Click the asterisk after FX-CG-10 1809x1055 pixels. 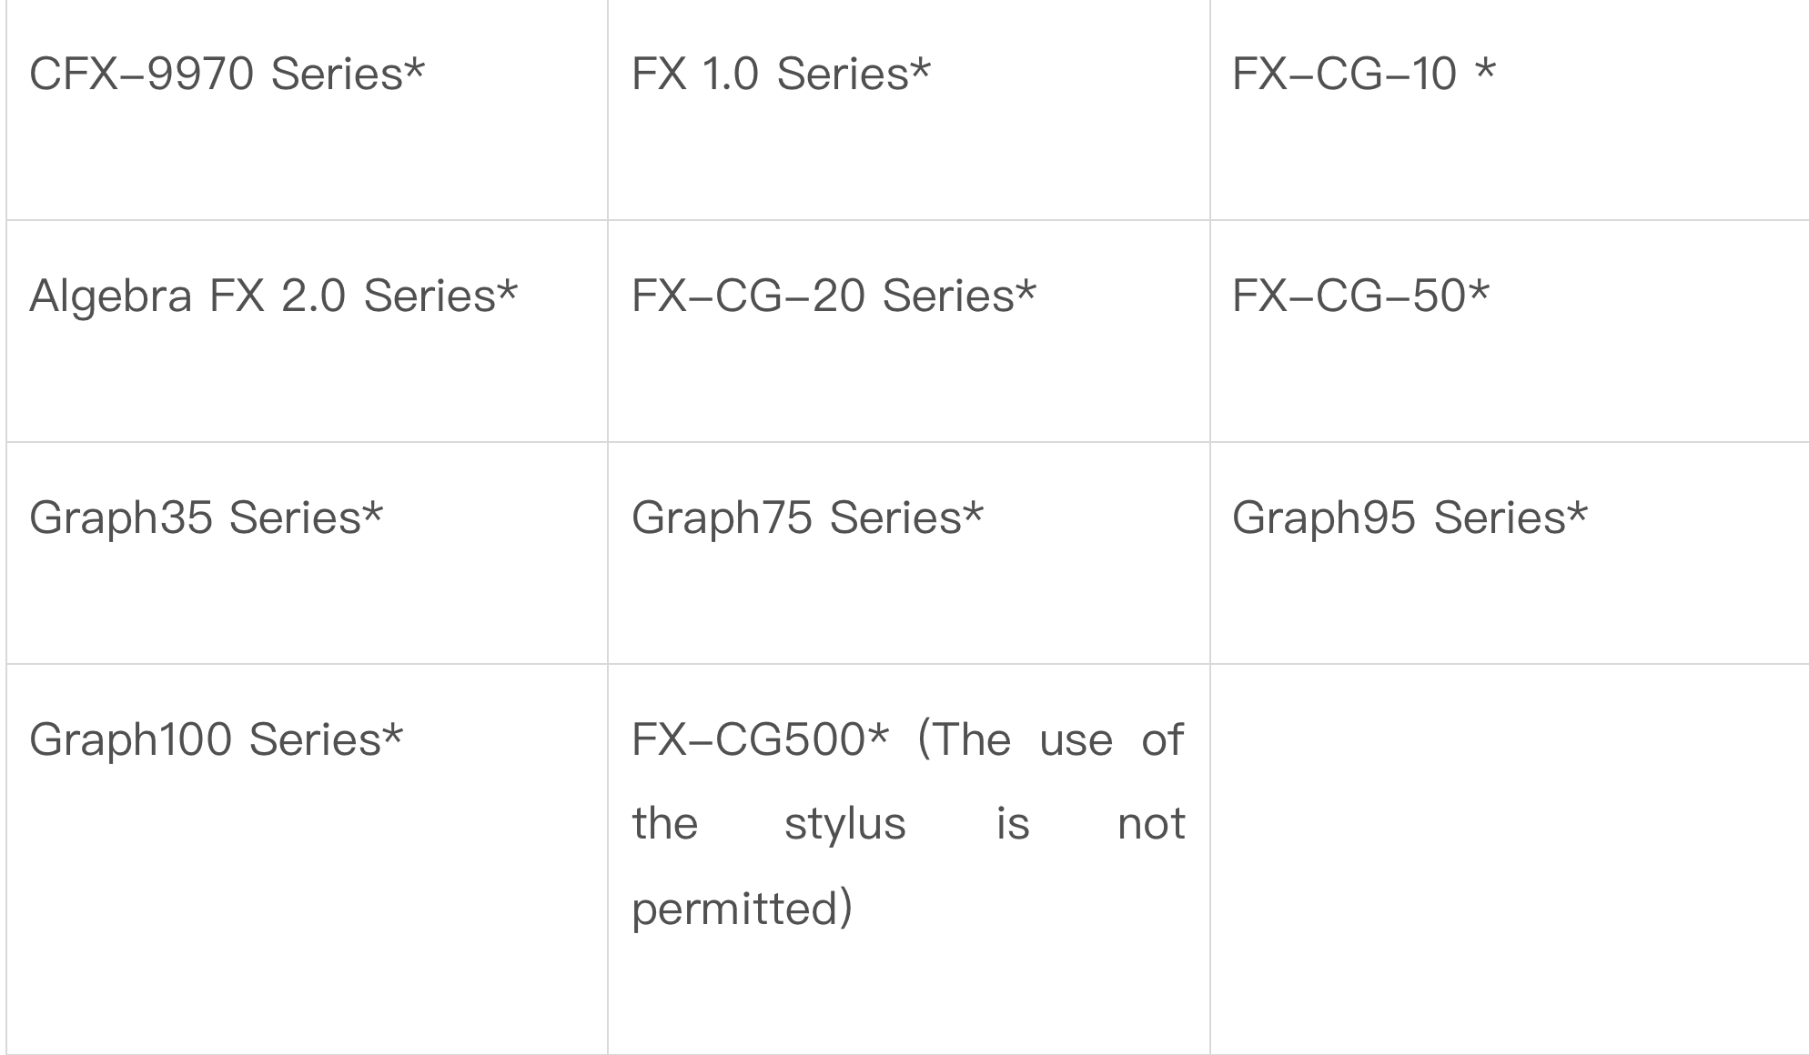(1485, 68)
